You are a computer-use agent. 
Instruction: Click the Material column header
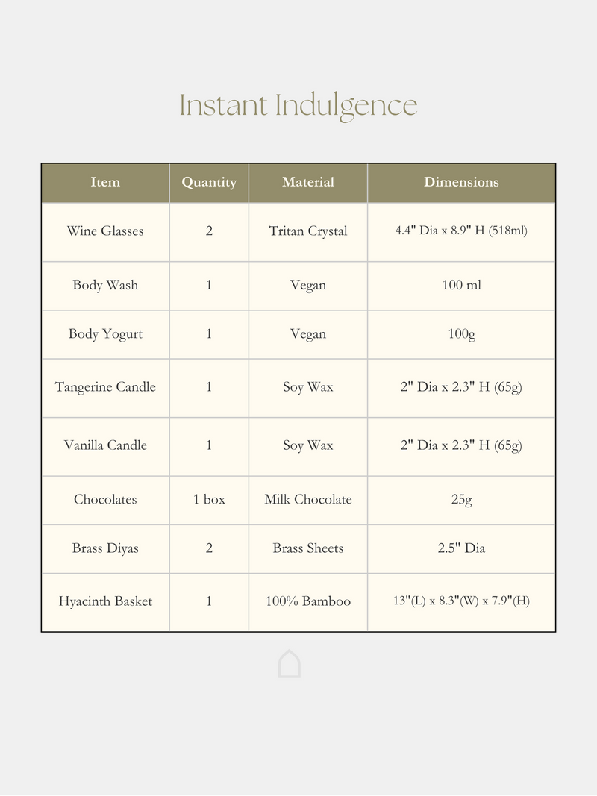point(307,182)
